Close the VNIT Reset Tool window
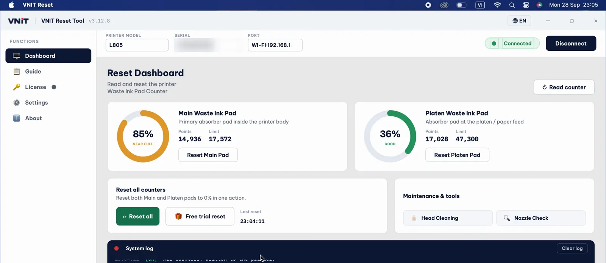Image resolution: width=606 pixels, height=263 pixels. click(596, 21)
